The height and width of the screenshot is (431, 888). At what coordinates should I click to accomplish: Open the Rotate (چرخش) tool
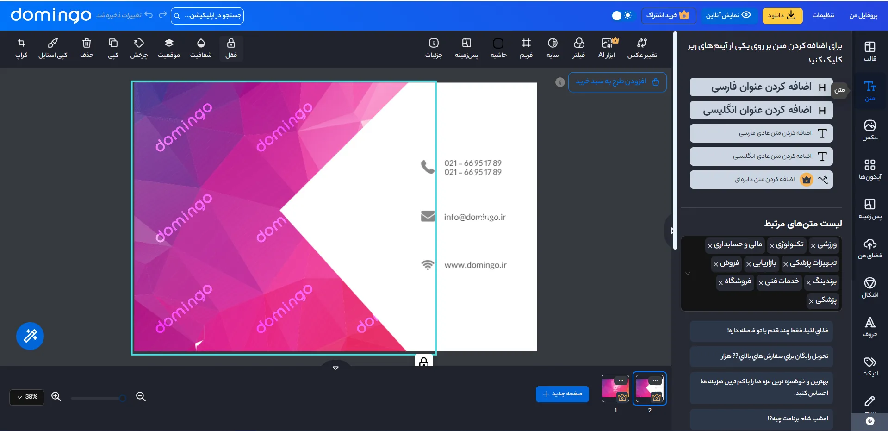point(139,49)
